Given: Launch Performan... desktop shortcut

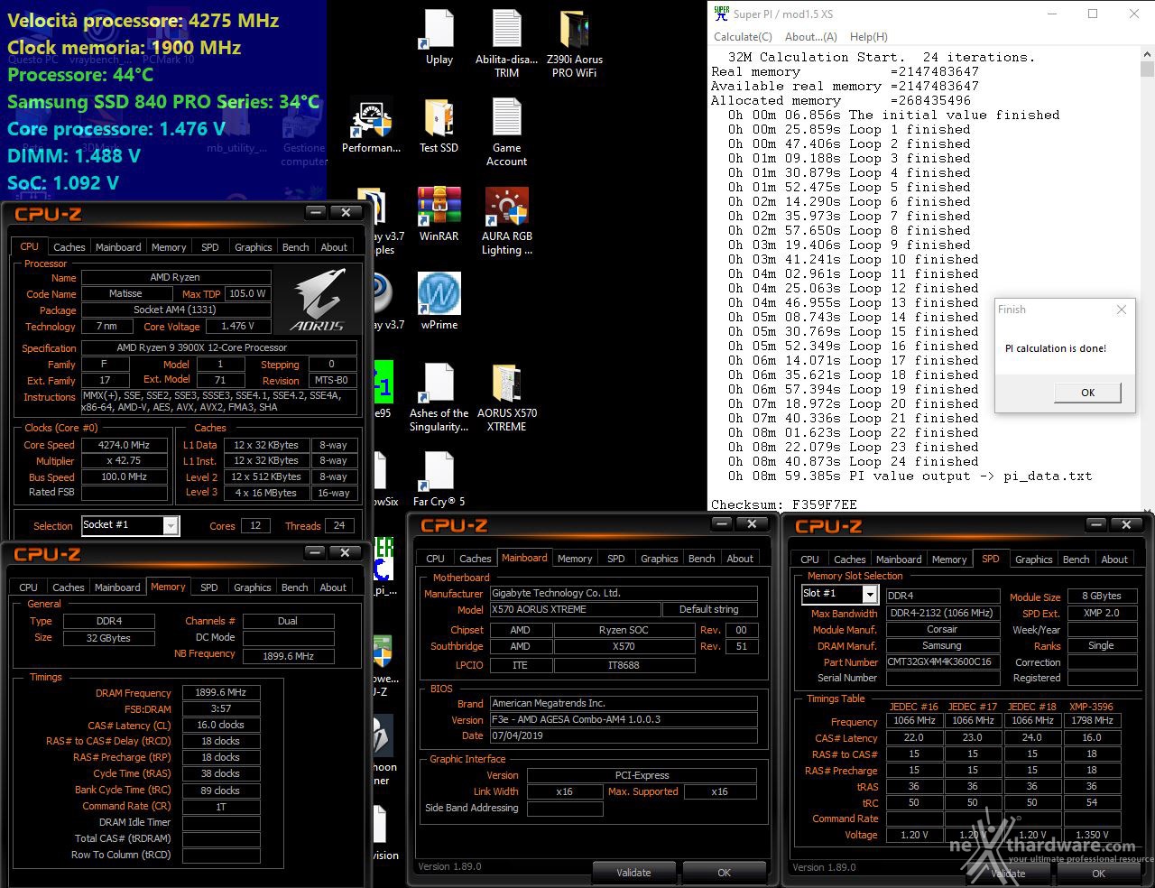Looking at the screenshot, I should coord(371,126).
